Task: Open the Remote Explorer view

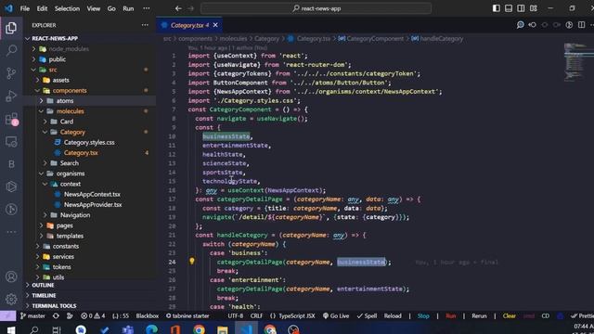Action: (11, 142)
